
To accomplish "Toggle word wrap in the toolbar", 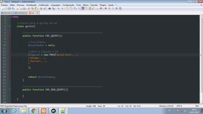I will tap(75, 9).
